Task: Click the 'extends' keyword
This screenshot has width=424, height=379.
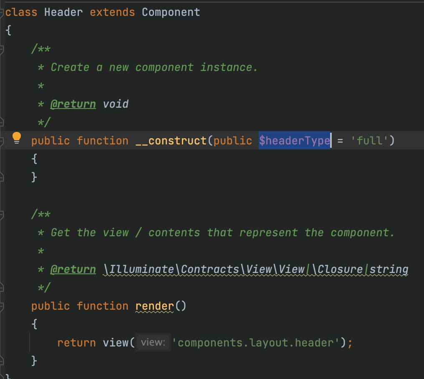Action: 112,13
